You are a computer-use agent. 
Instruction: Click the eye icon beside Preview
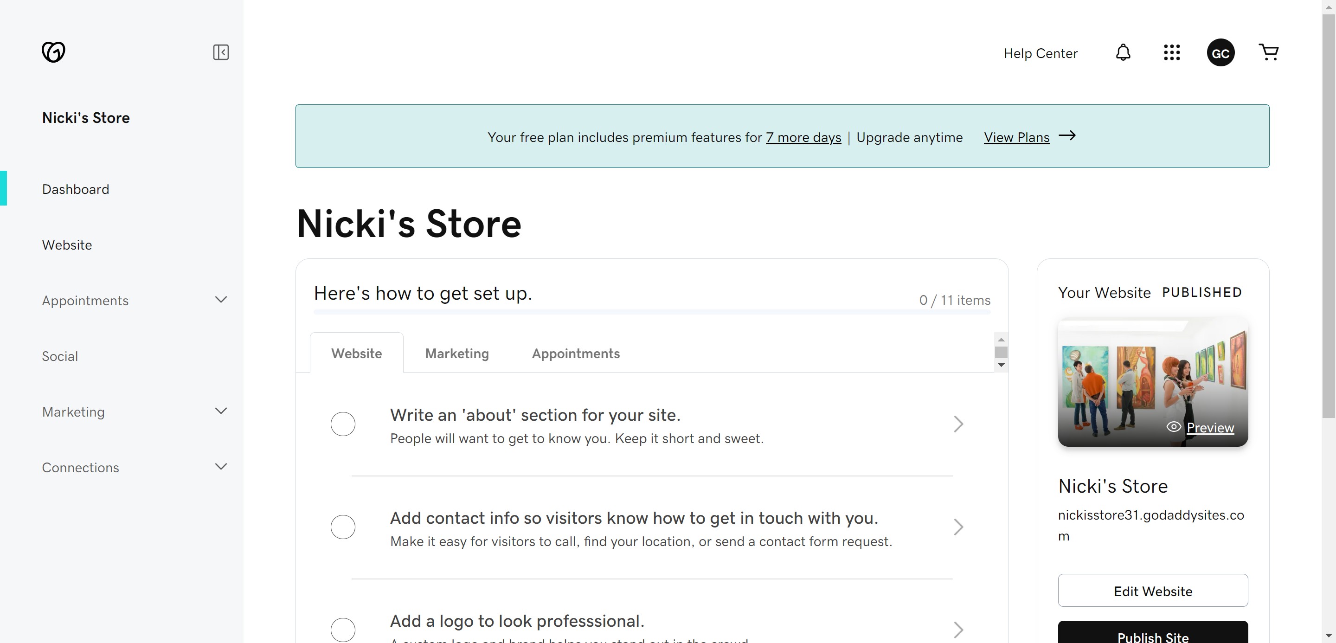coord(1174,427)
